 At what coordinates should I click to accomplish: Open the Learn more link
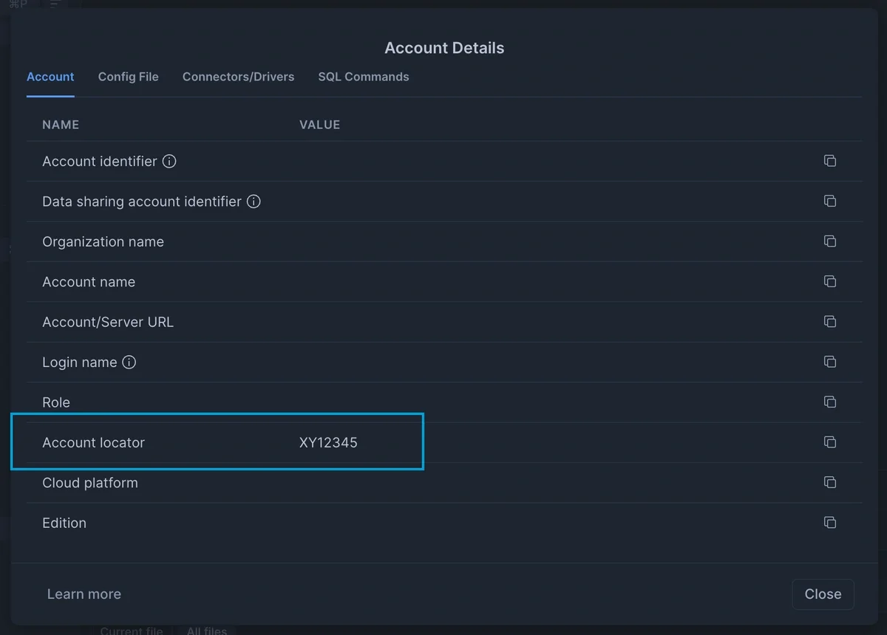[84, 594]
